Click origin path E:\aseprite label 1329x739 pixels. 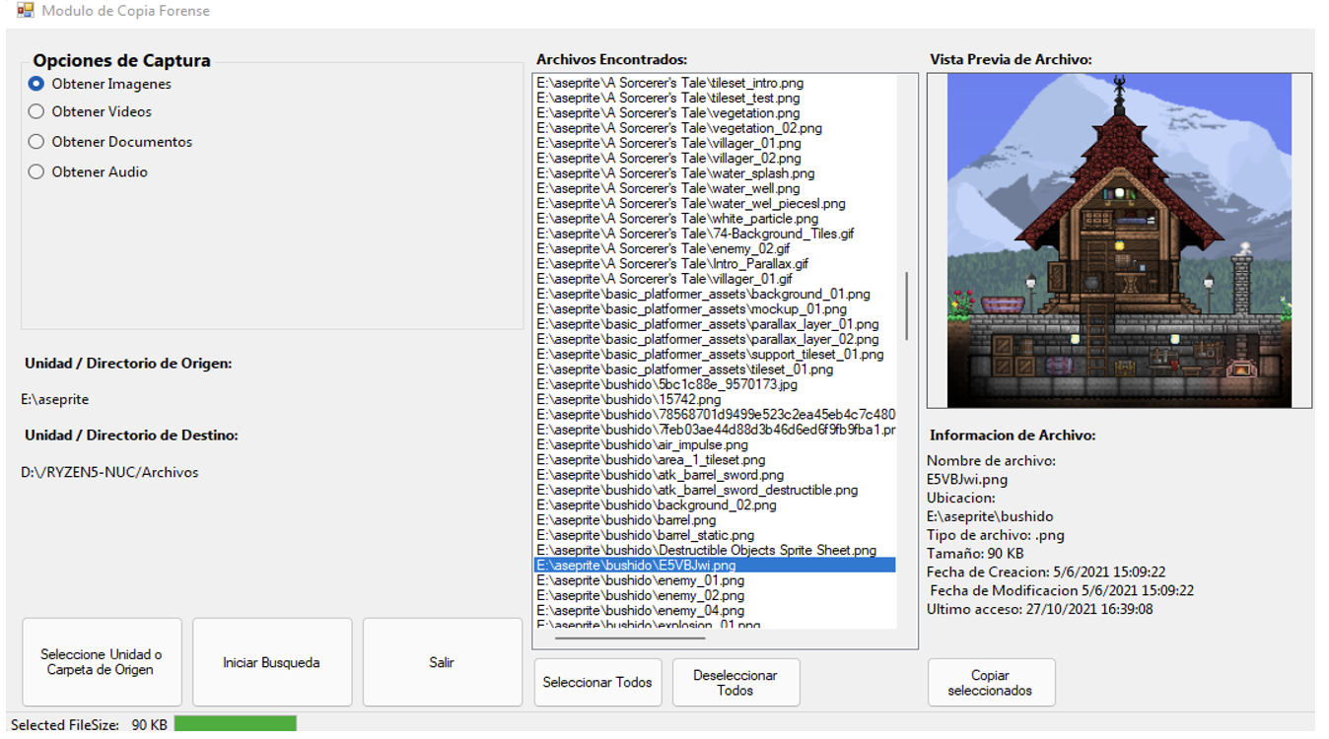pos(55,399)
